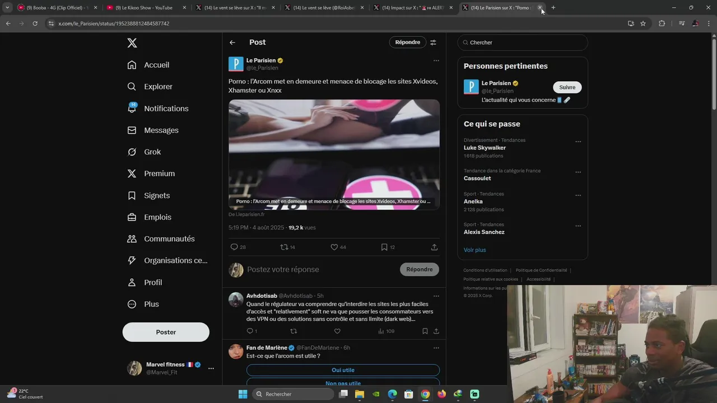Share Avhdotisab's comment

pos(436,331)
